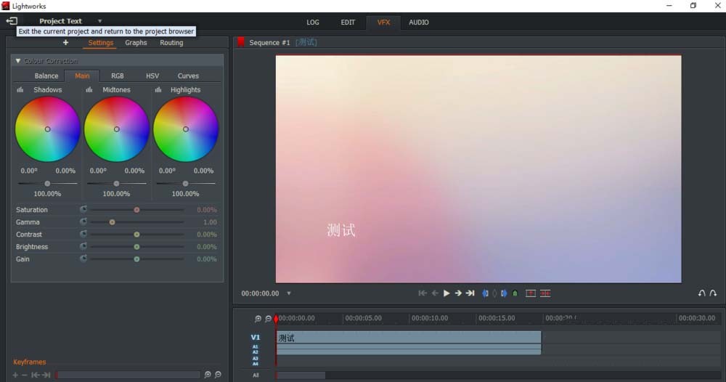Open the Project Text dropdown arrow
This screenshot has width=726, height=382.
coord(99,21)
